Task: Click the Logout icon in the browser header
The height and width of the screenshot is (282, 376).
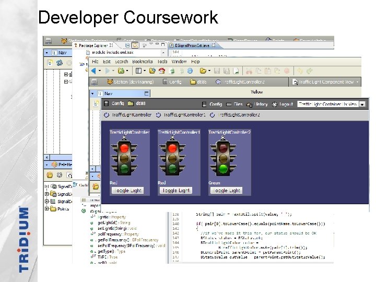Action: 274,104
